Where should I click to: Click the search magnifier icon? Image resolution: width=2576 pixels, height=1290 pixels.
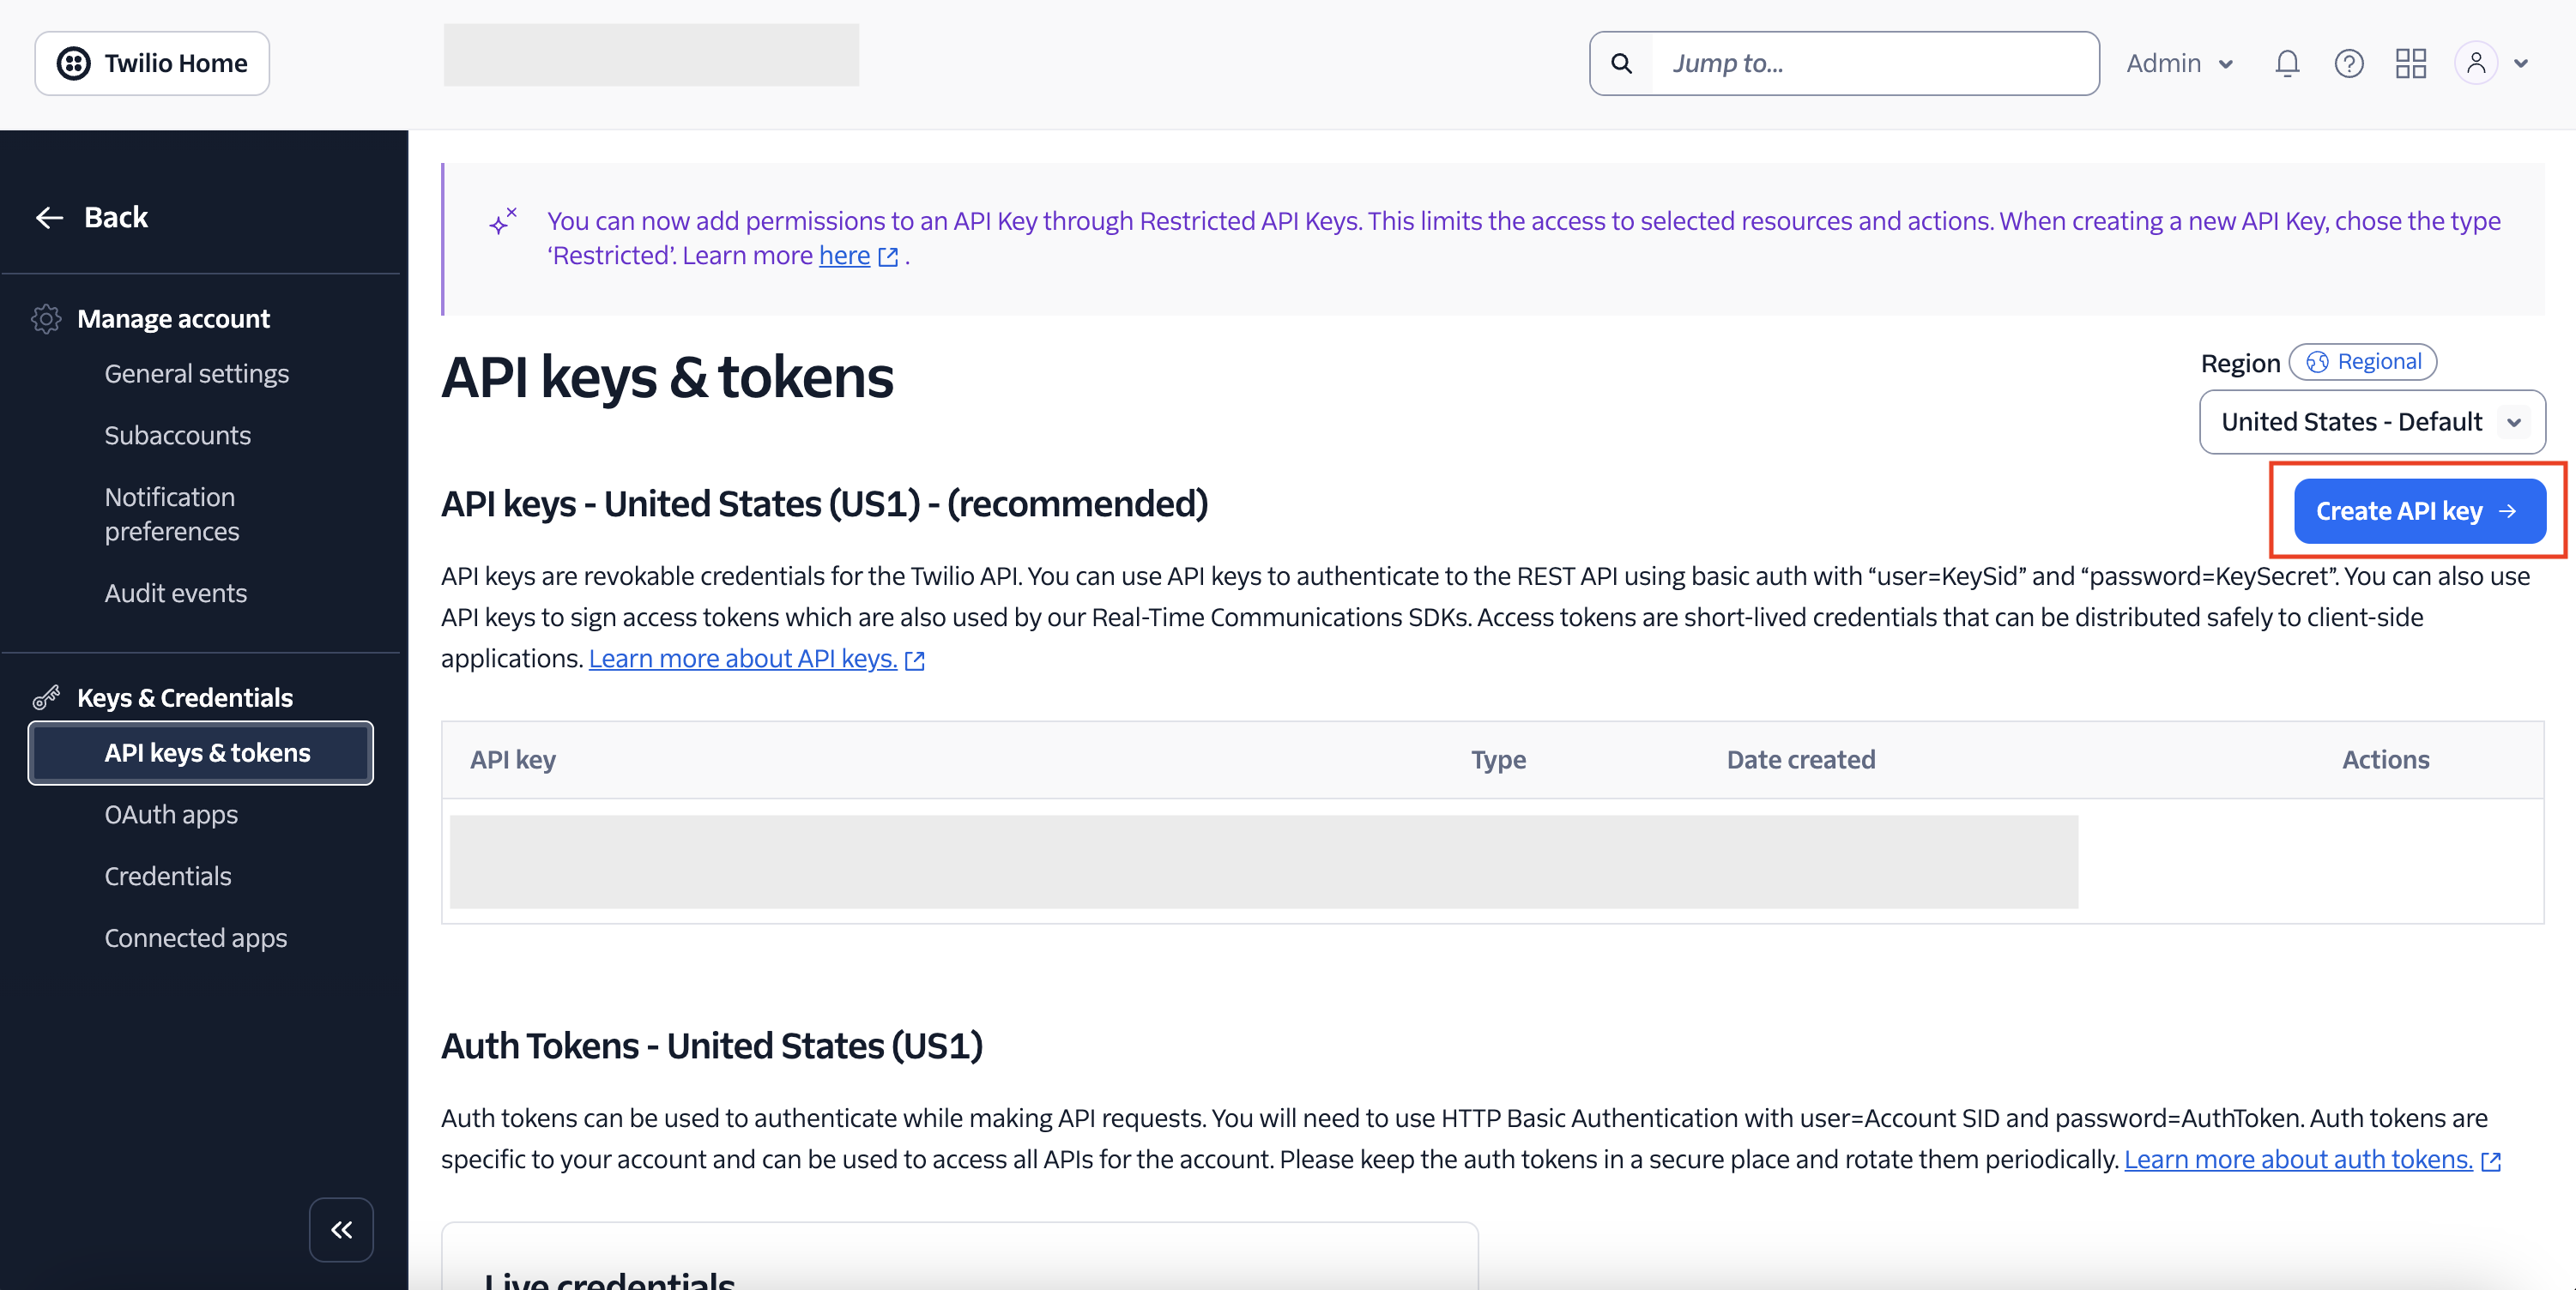point(1621,64)
